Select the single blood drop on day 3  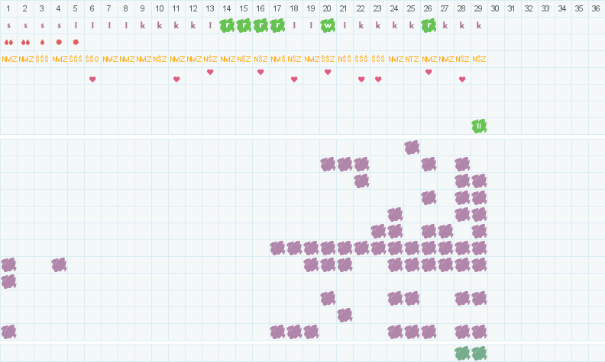tap(42, 42)
